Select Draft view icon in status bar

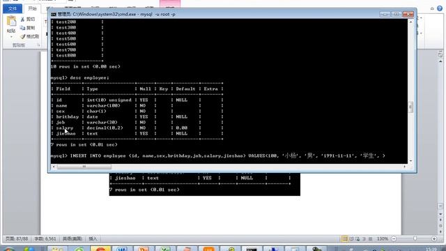click(370, 238)
